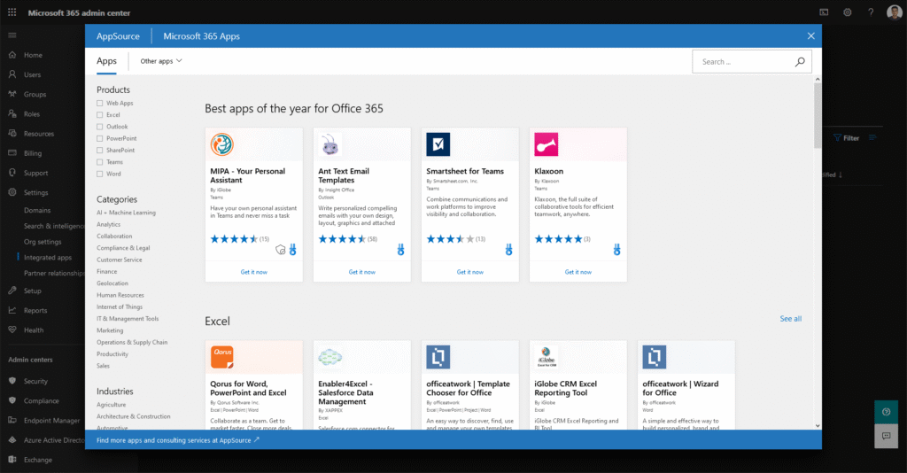Click Get it now for MIPA
907x473 pixels.
pyautogui.click(x=254, y=272)
